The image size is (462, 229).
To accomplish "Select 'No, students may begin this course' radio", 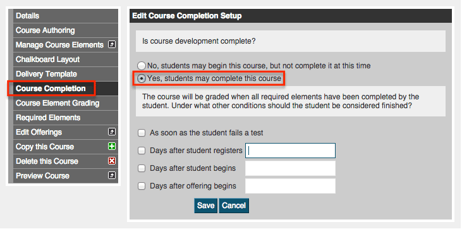I will pyautogui.click(x=142, y=66).
